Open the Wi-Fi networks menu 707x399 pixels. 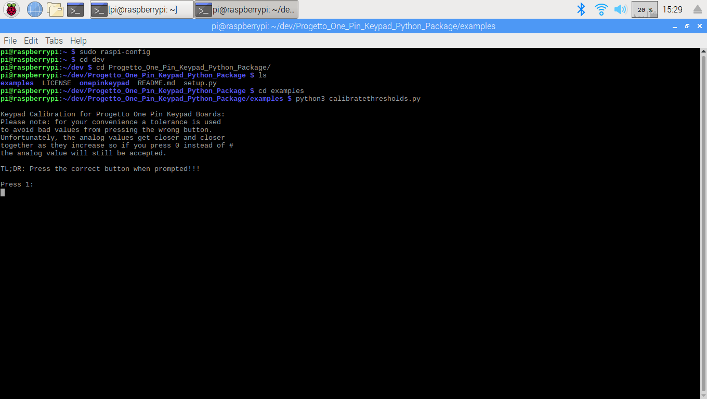601,9
